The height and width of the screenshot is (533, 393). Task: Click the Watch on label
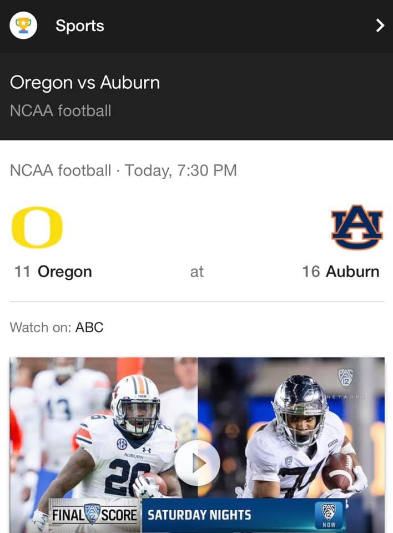pyautogui.click(x=41, y=328)
